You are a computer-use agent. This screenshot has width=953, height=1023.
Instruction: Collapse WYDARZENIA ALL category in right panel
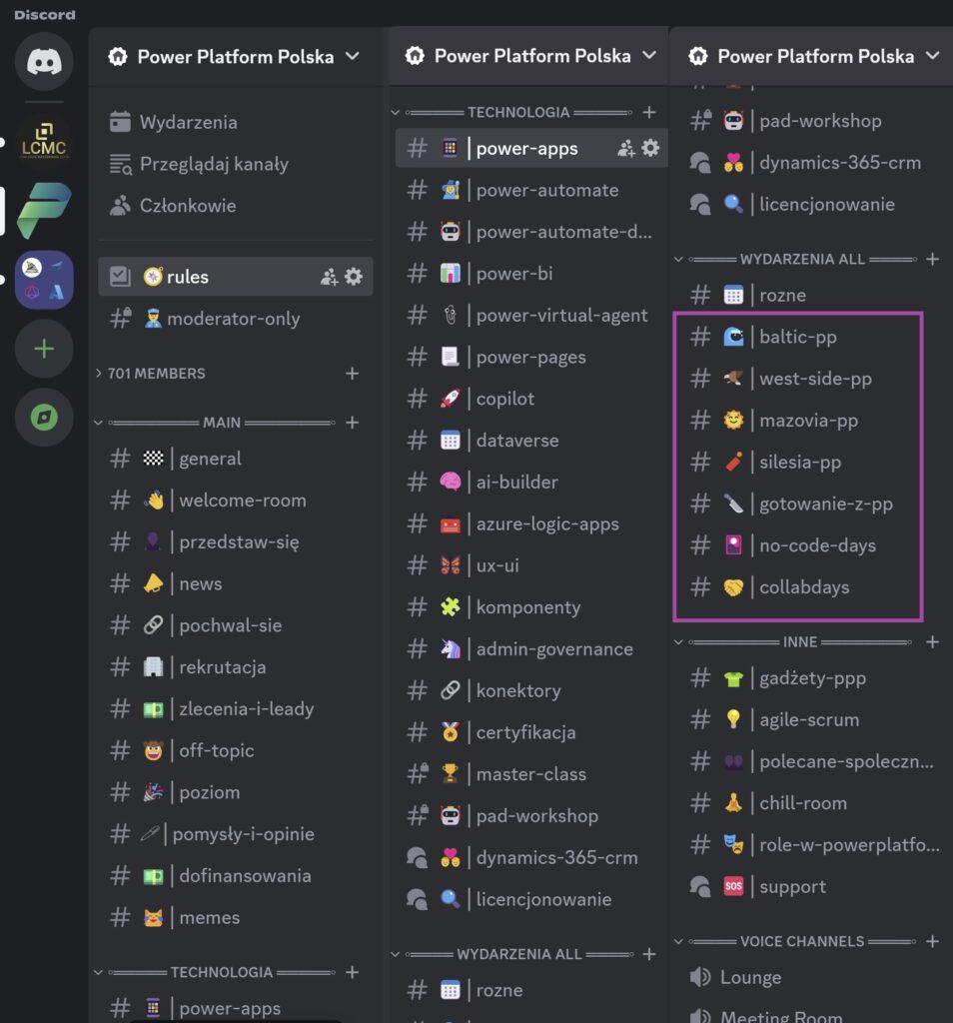pyautogui.click(x=678, y=259)
